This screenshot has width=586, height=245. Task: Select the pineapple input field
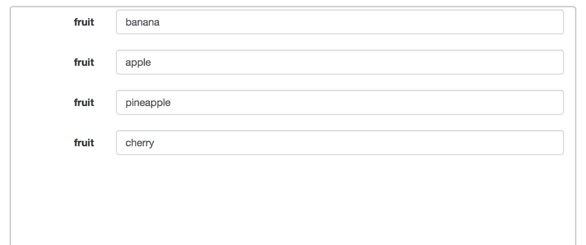pyautogui.click(x=339, y=102)
